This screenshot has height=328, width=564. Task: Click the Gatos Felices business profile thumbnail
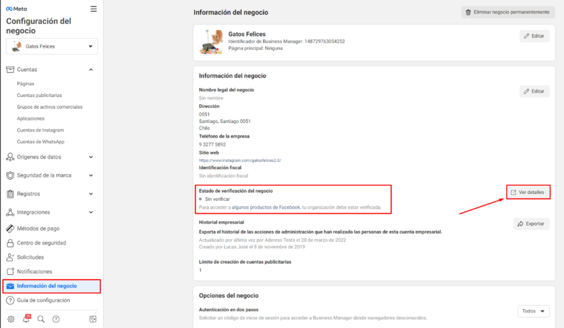(211, 42)
